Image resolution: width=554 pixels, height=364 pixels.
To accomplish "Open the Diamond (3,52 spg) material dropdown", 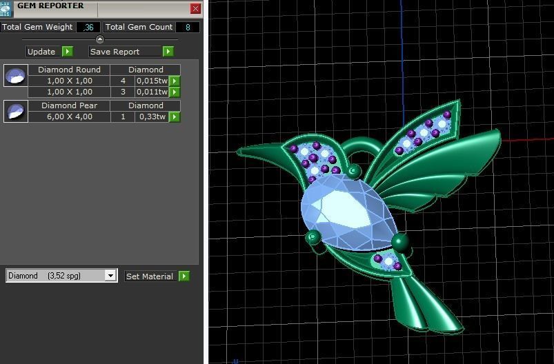I will tap(110, 276).
